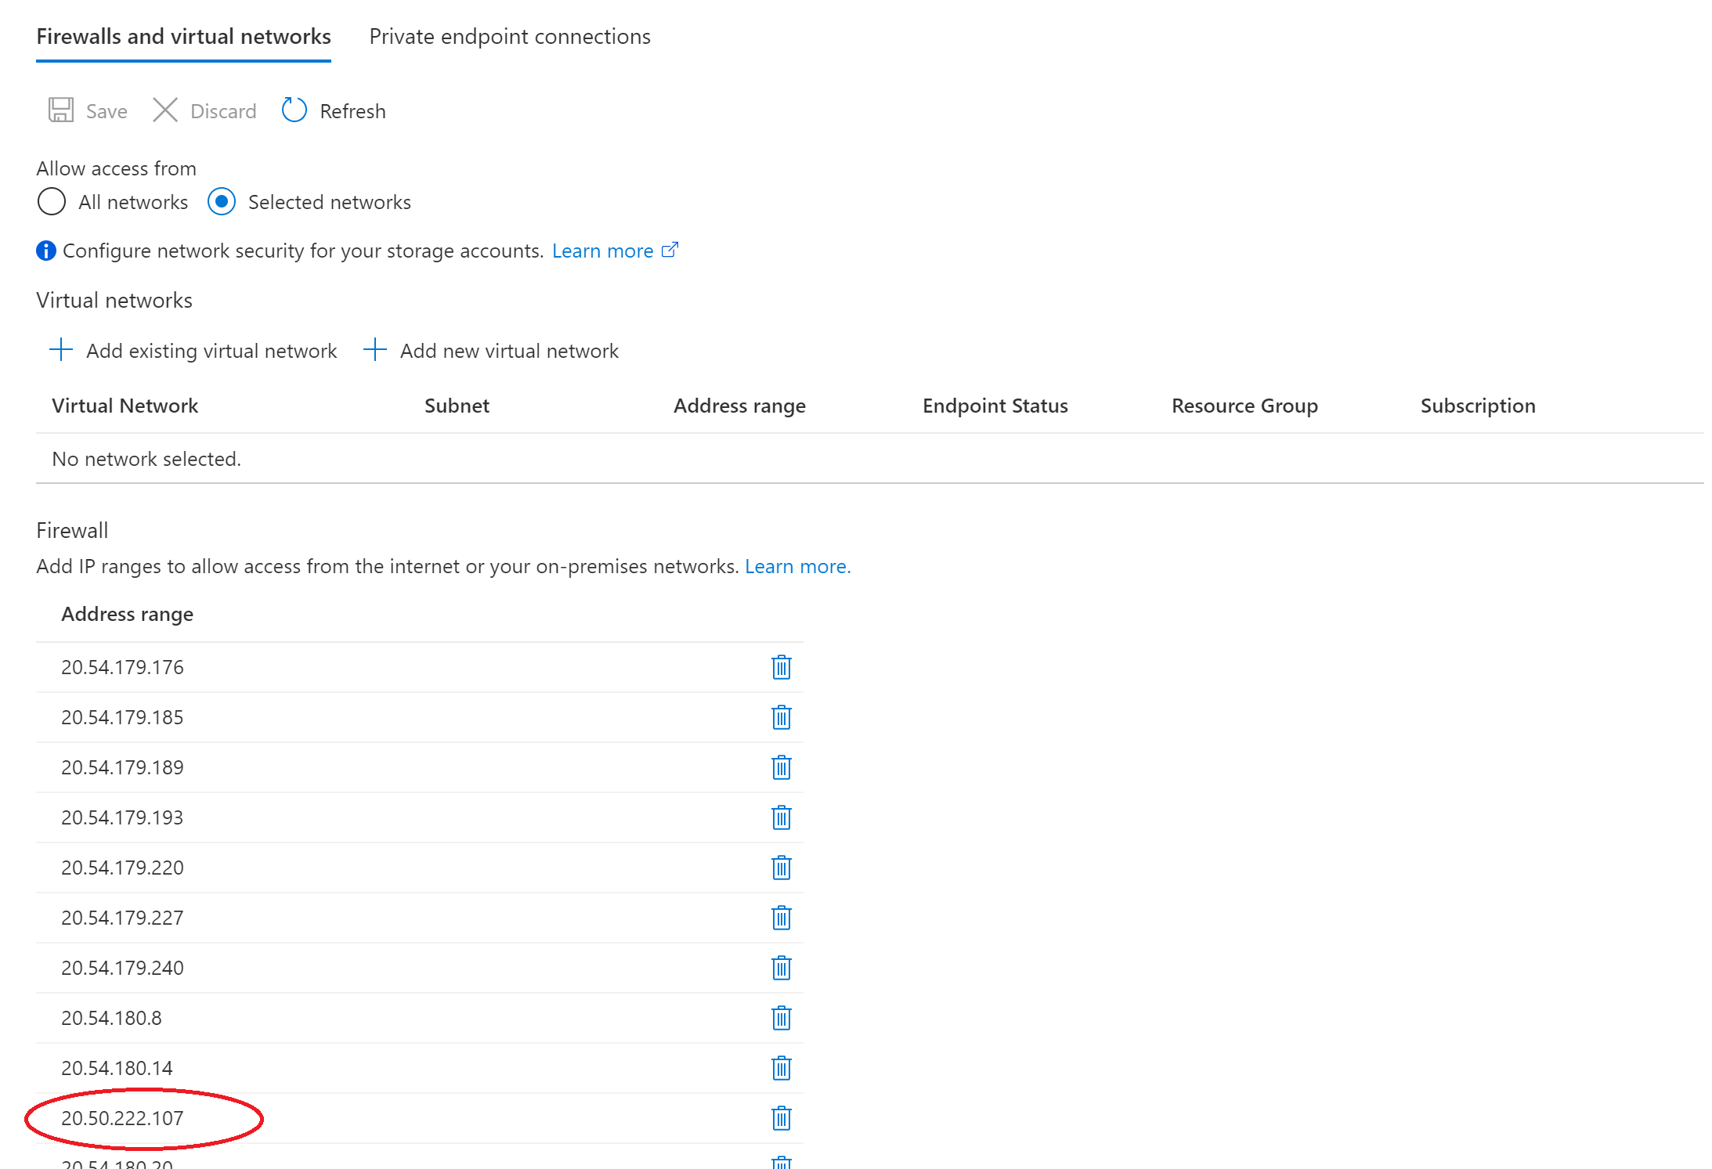This screenshot has height=1169, width=1712.
Task: Delete the 20.54.179.193 firewall entry
Action: [781, 817]
